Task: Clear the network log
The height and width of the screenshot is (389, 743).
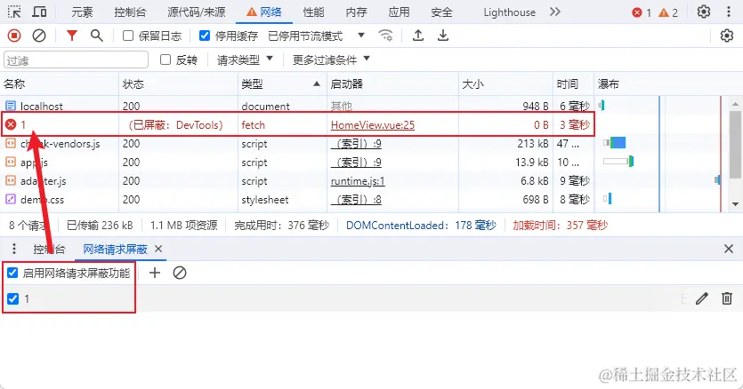Action: point(39,36)
